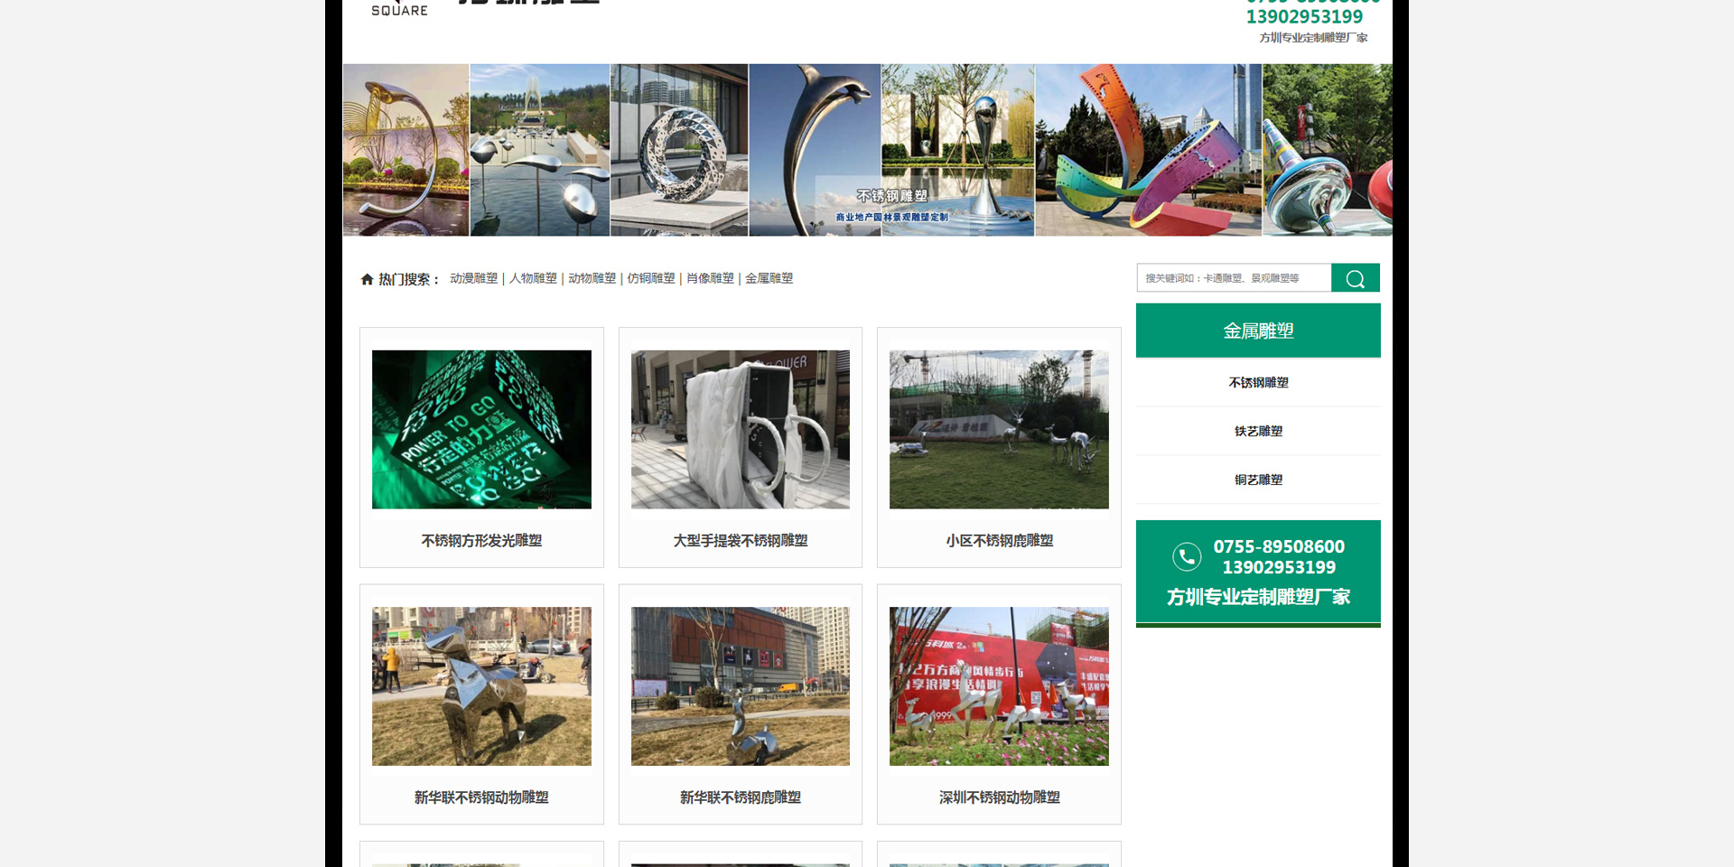Open the 仿铜雕塑 hot search link
The image size is (1734, 867).
point(651,278)
